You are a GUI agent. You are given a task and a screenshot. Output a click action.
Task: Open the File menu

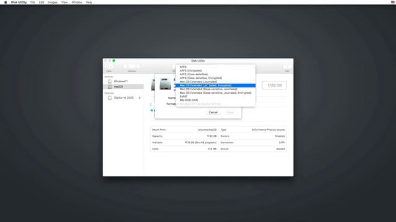point(33,2)
